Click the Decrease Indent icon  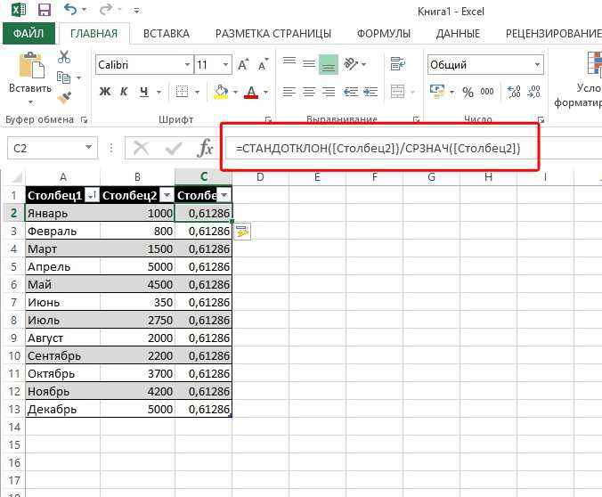pos(351,92)
